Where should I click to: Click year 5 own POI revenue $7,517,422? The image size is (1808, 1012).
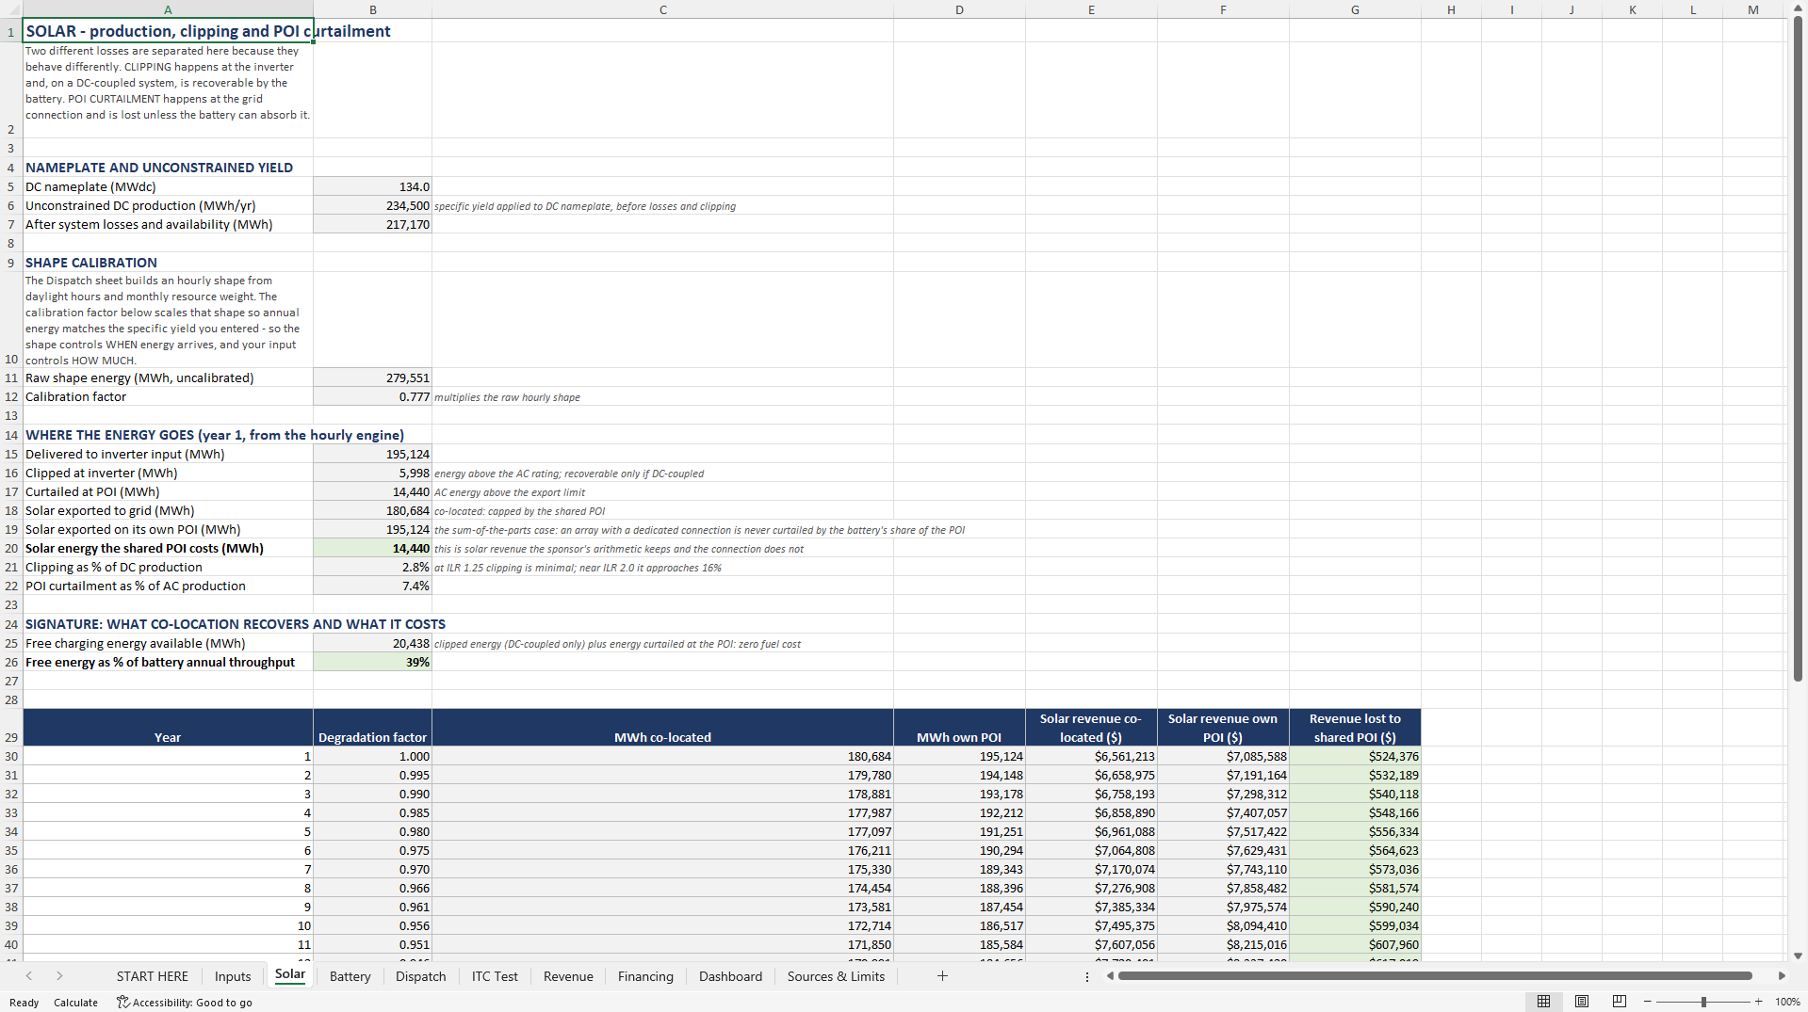[x=1223, y=831]
